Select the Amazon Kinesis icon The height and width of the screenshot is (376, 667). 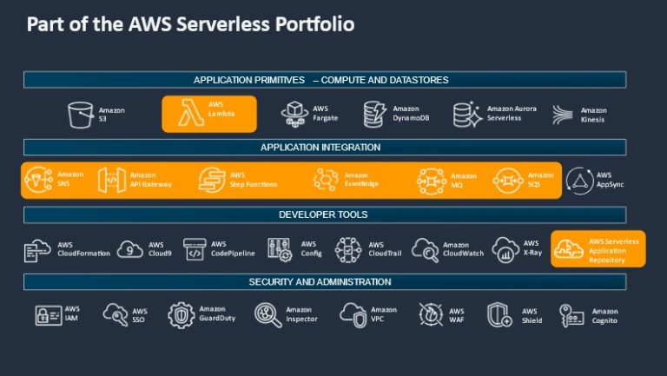tap(563, 115)
